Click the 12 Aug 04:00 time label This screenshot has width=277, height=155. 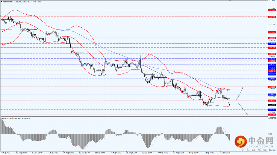(21, 153)
